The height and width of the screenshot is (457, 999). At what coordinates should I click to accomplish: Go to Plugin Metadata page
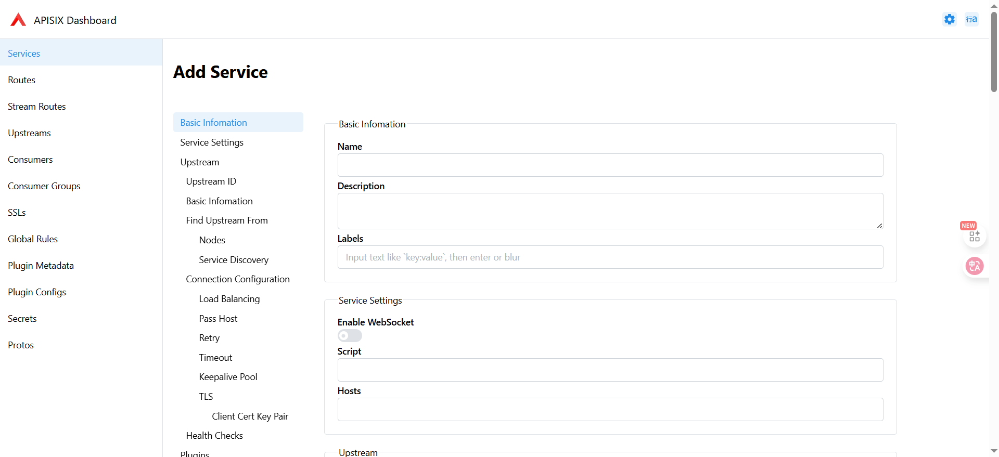(81, 265)
